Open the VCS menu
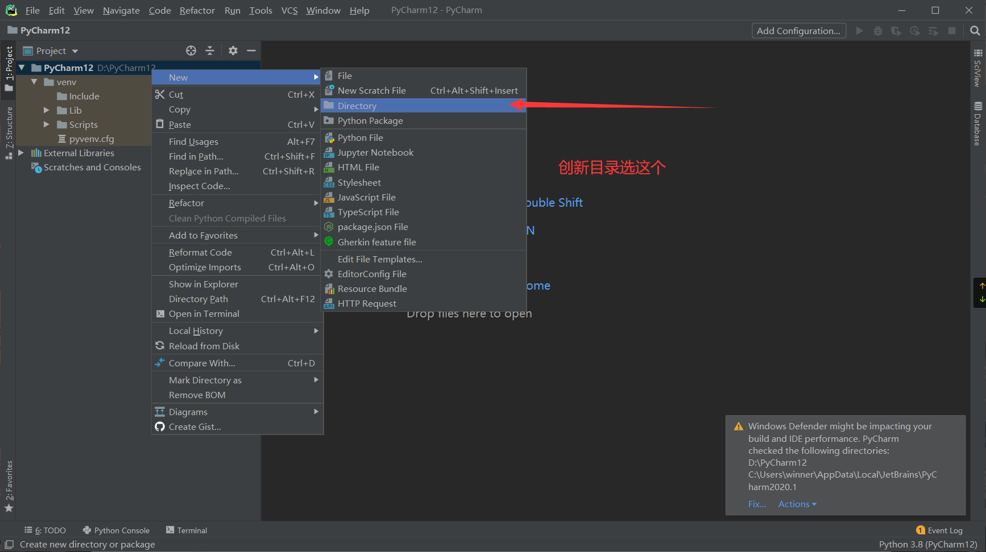The image size is (986, 552). coord(289,10)
